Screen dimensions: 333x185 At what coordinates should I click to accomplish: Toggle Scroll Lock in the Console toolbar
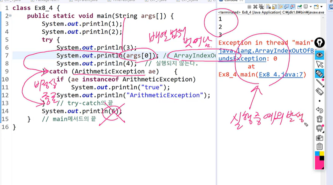(275, 7)
